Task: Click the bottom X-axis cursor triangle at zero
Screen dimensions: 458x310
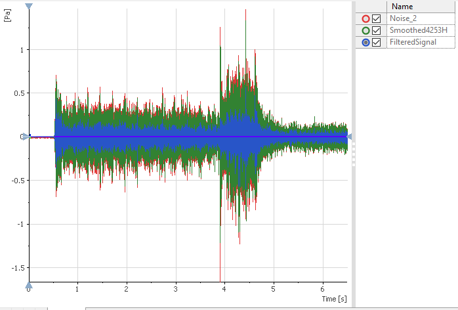Action: click(28, 286)
